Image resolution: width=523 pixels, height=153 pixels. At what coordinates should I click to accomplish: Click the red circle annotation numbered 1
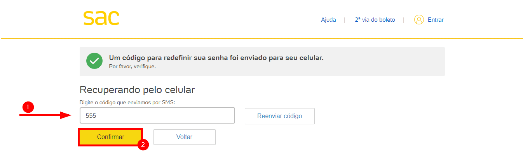(28, 107)
